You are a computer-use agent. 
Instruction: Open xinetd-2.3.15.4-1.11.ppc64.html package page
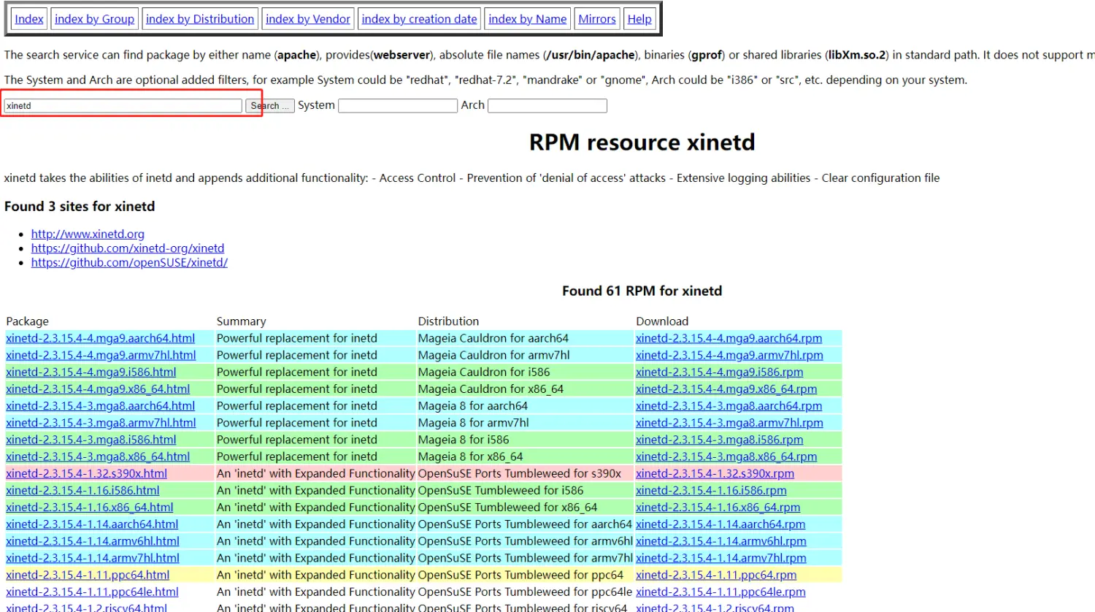point(88,575)
